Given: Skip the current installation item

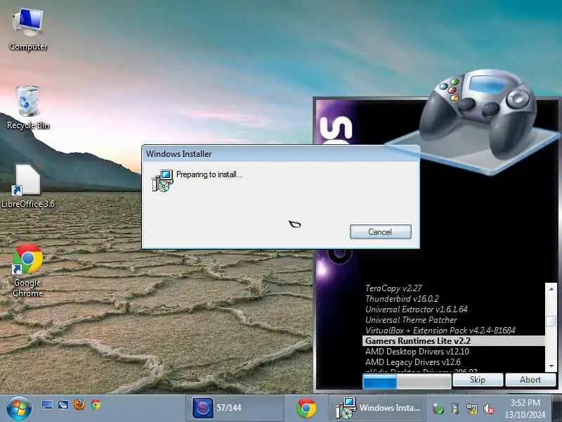Looking at the screenshot, I should 478,380.
